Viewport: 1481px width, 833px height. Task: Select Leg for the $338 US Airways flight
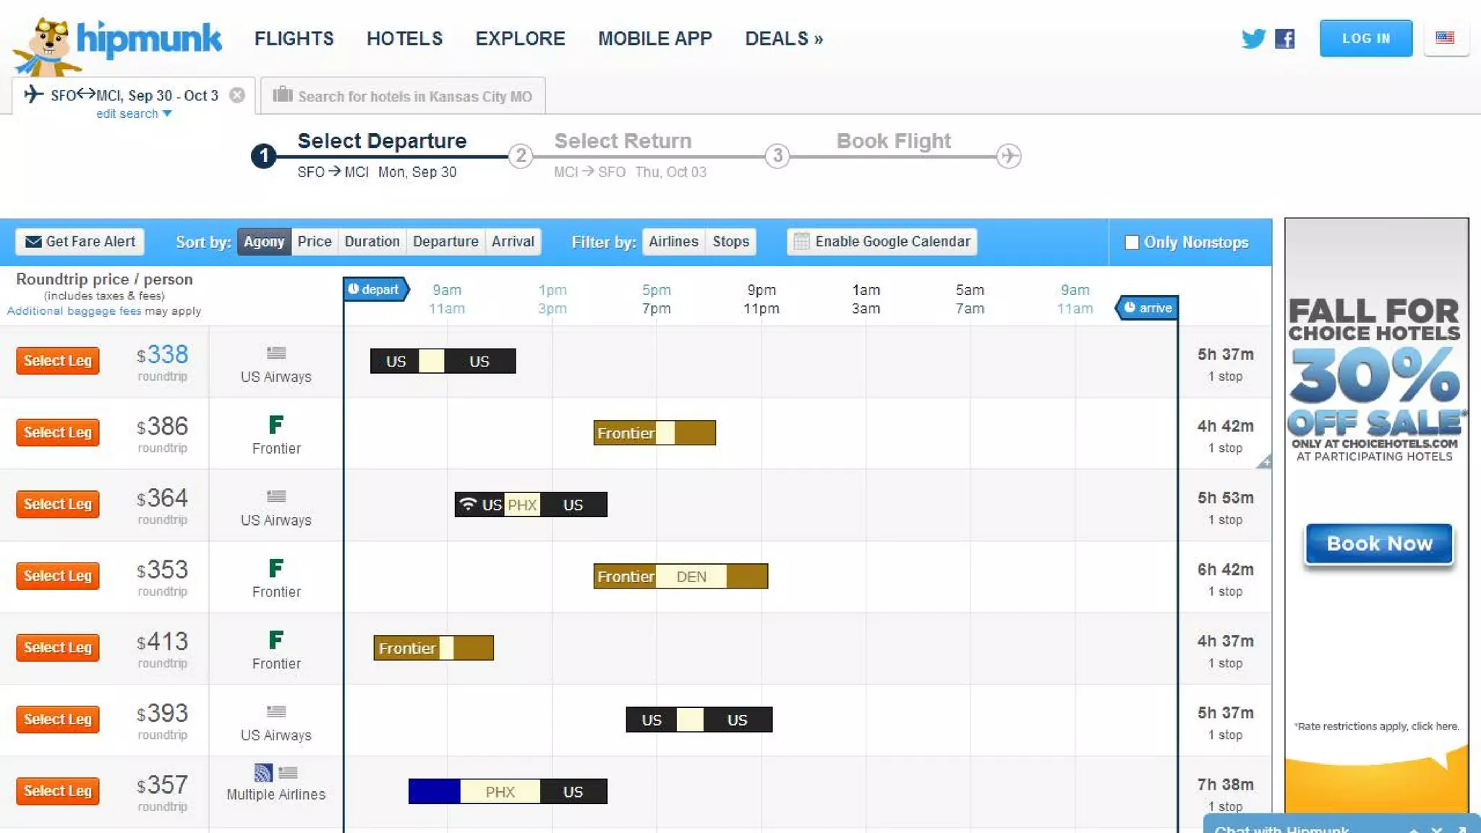pyautogui.click(x=58, y=361)
